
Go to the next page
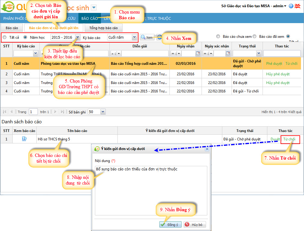click(x=55, y=112)
